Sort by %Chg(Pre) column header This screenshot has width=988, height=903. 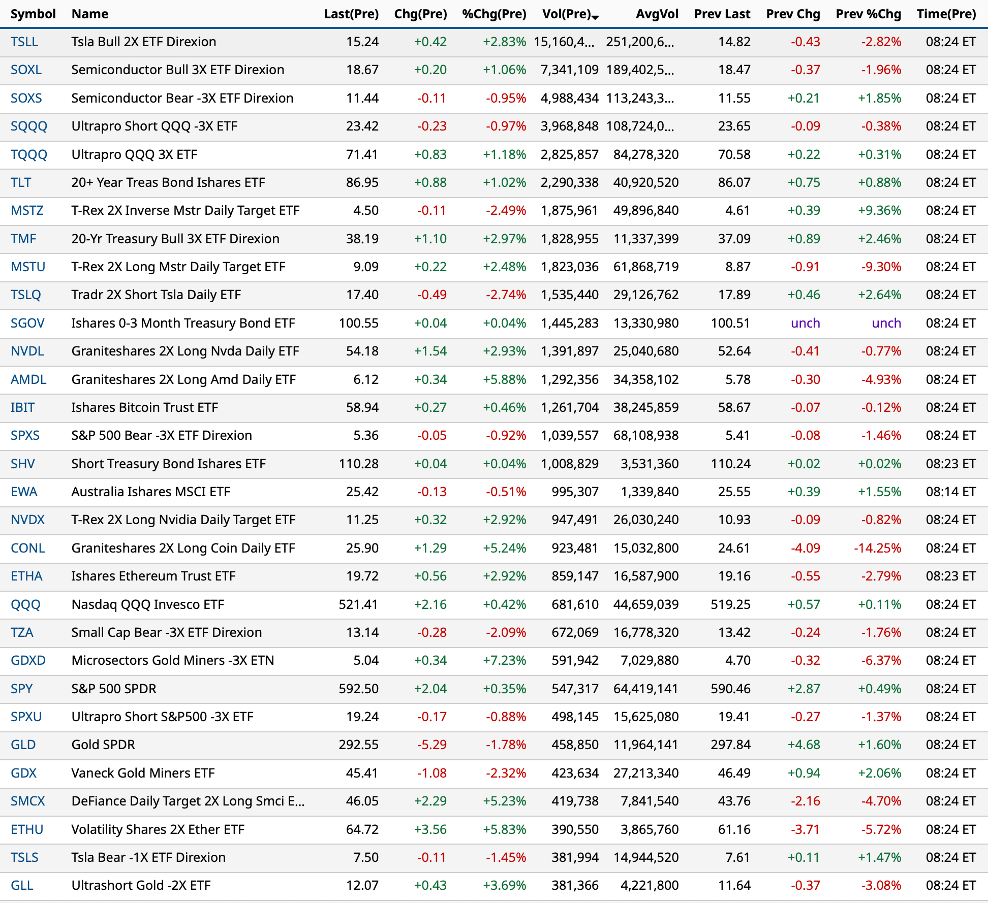[x=494, y=14]
